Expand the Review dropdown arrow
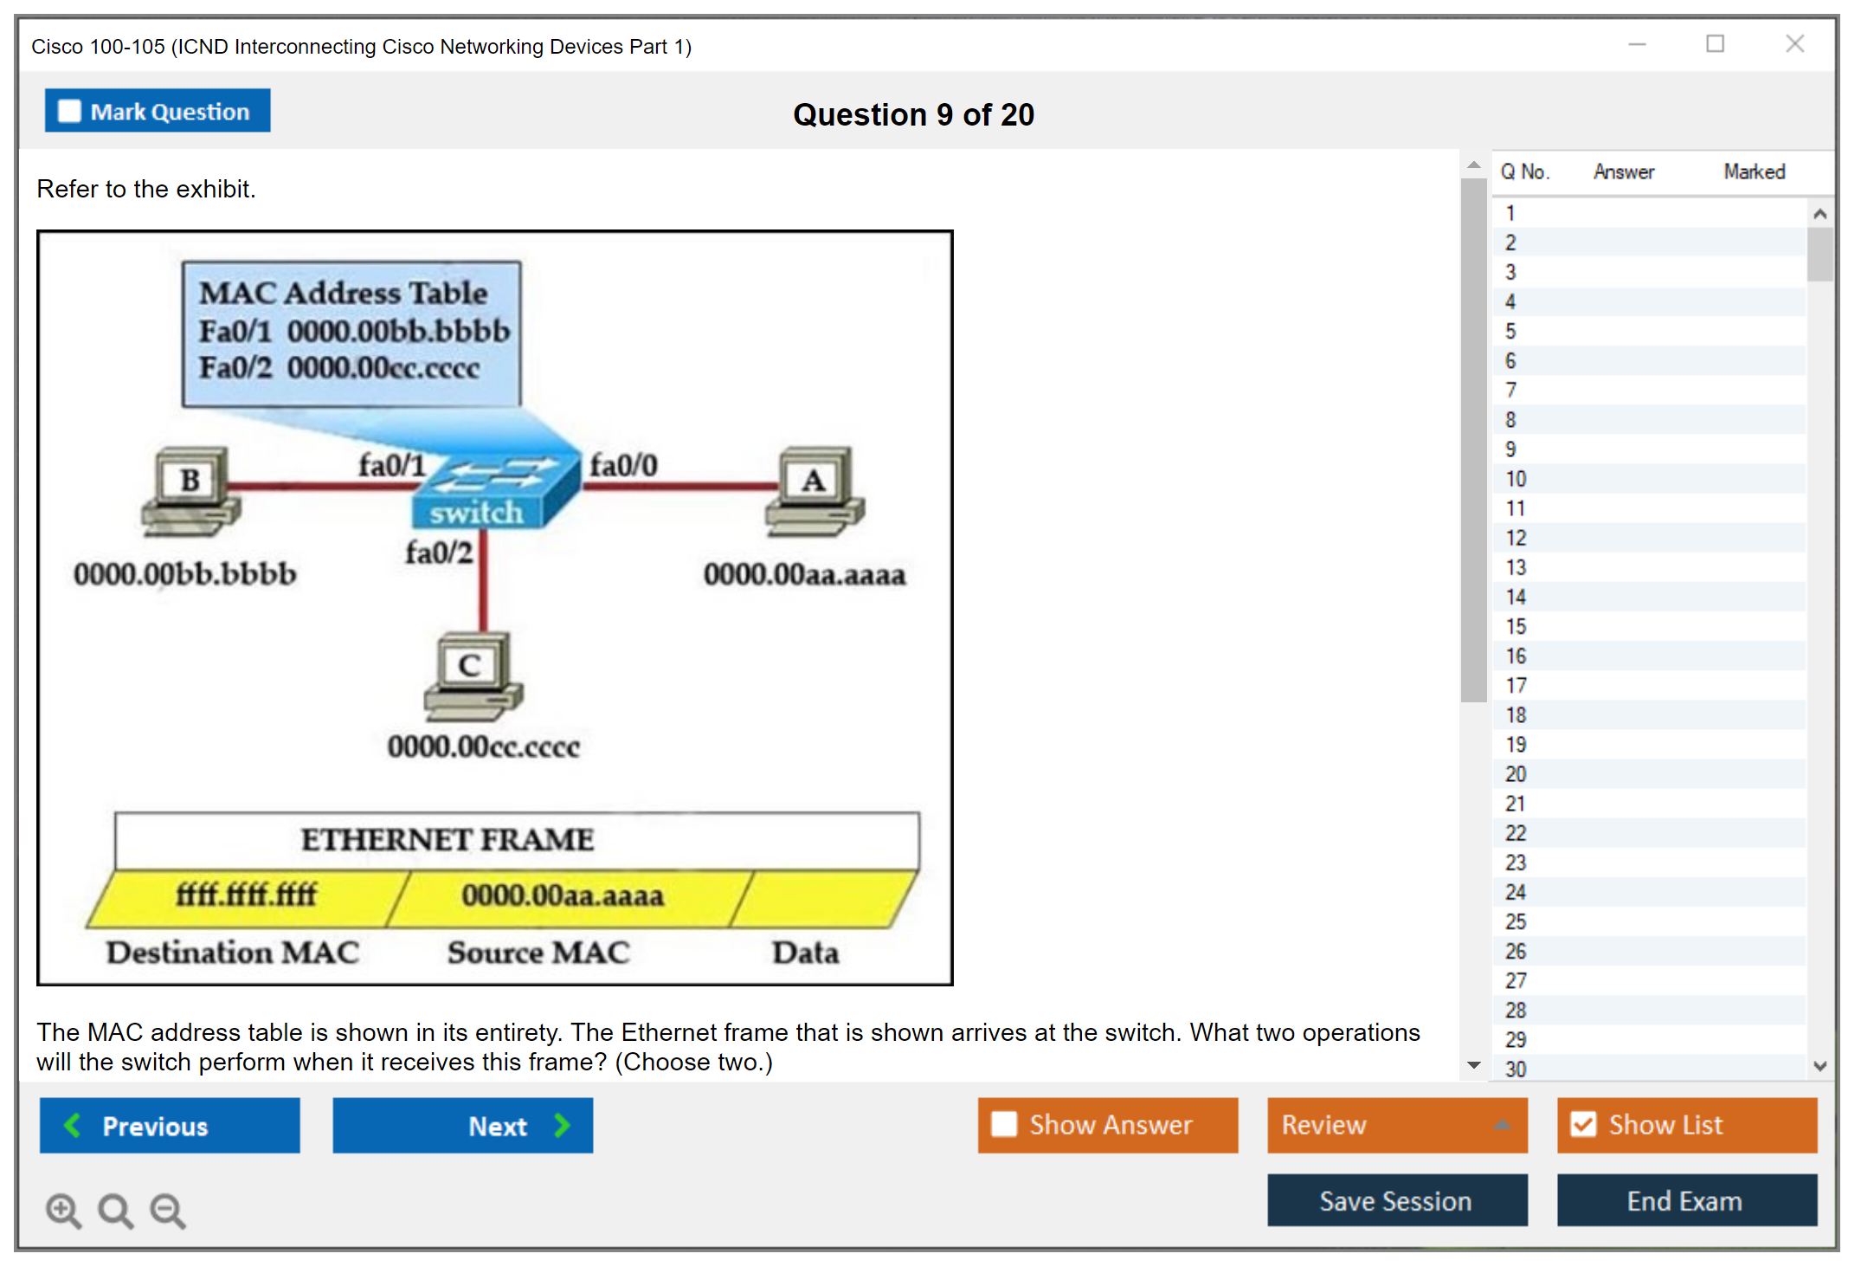This screenshot has width=1861, height=1273. point(1502,1125)
